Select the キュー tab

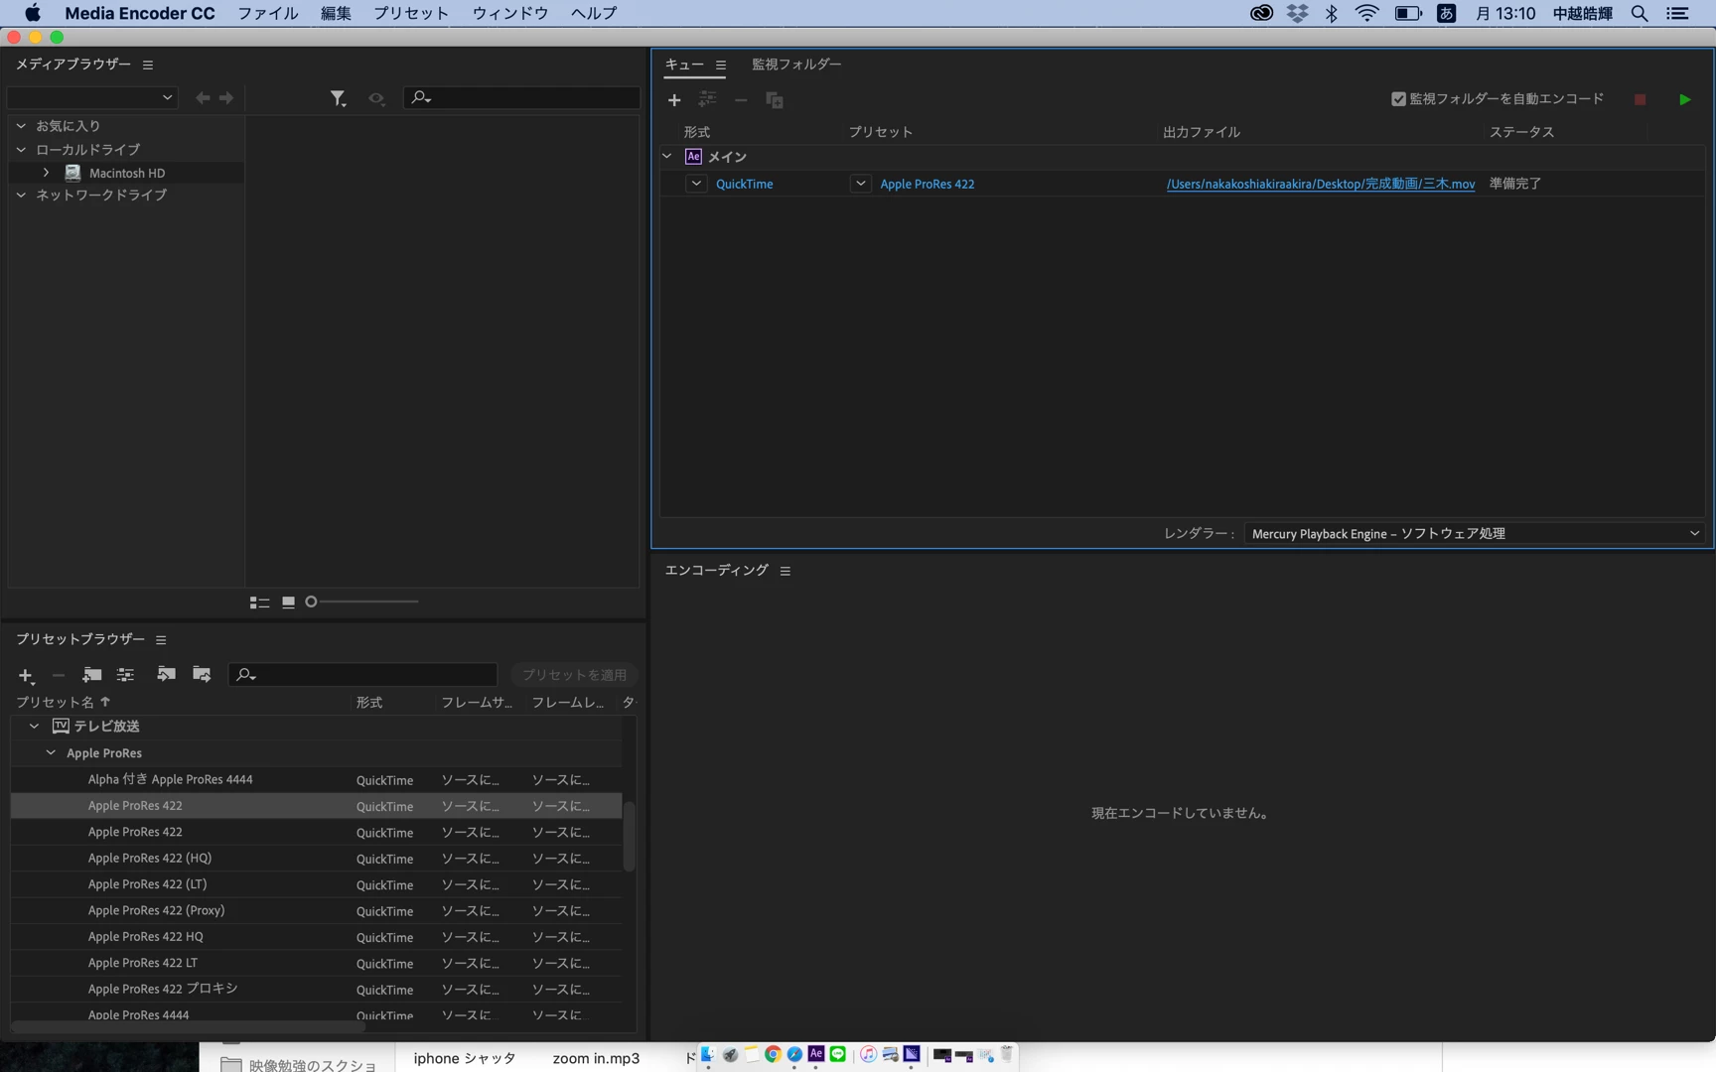coord(684,65)
